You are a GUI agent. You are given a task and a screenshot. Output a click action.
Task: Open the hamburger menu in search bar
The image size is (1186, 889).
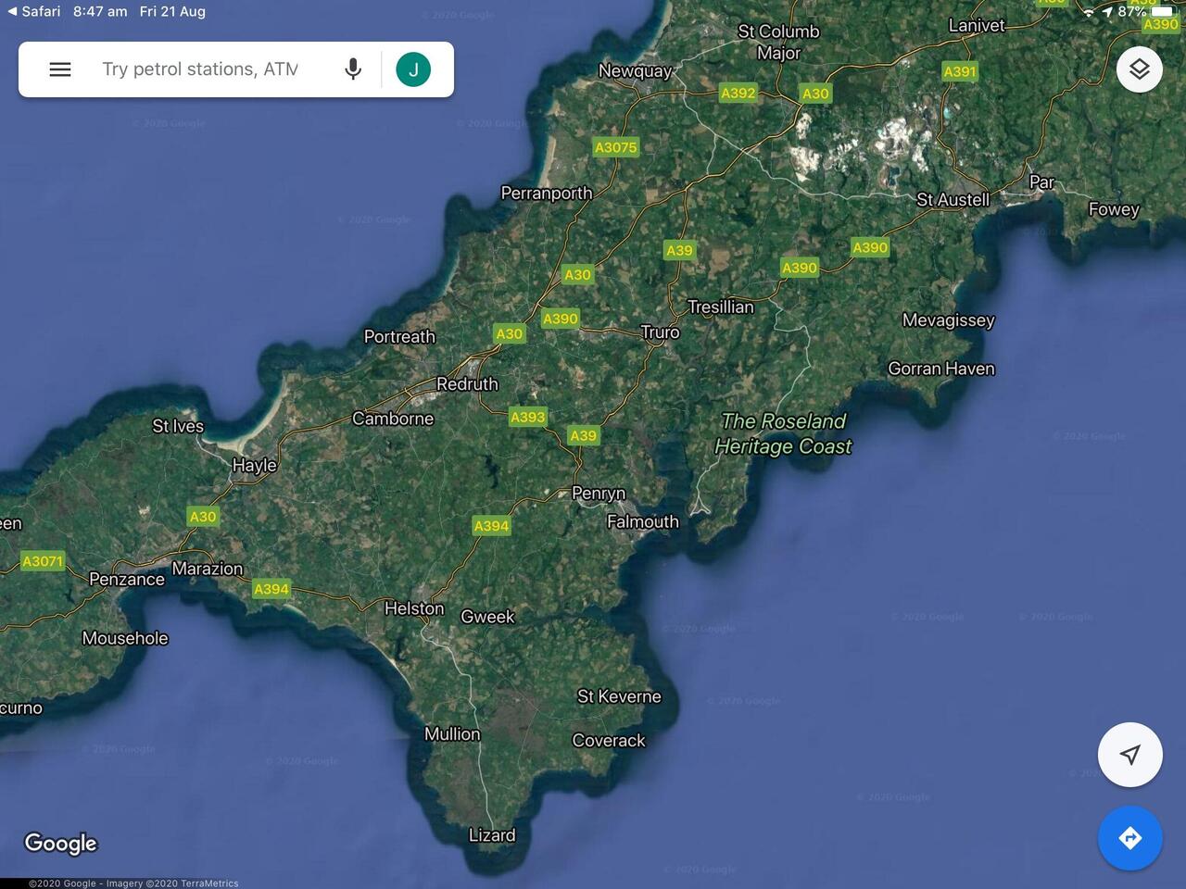coord(60,69)
